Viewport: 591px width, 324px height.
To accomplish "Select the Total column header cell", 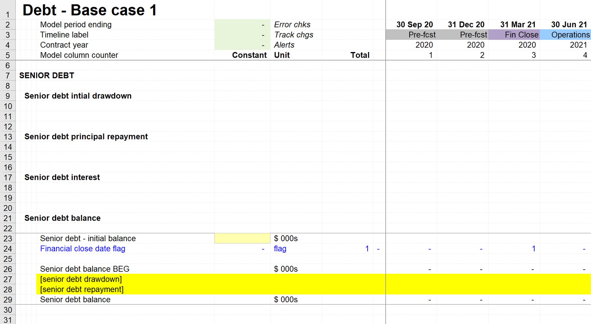I will [360, 55].
